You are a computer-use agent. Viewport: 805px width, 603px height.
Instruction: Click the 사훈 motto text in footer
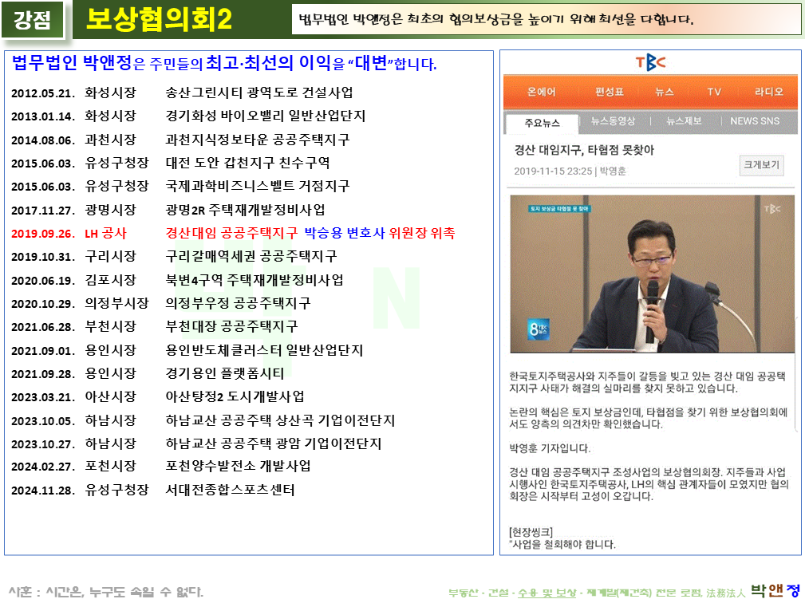(106, 592)
